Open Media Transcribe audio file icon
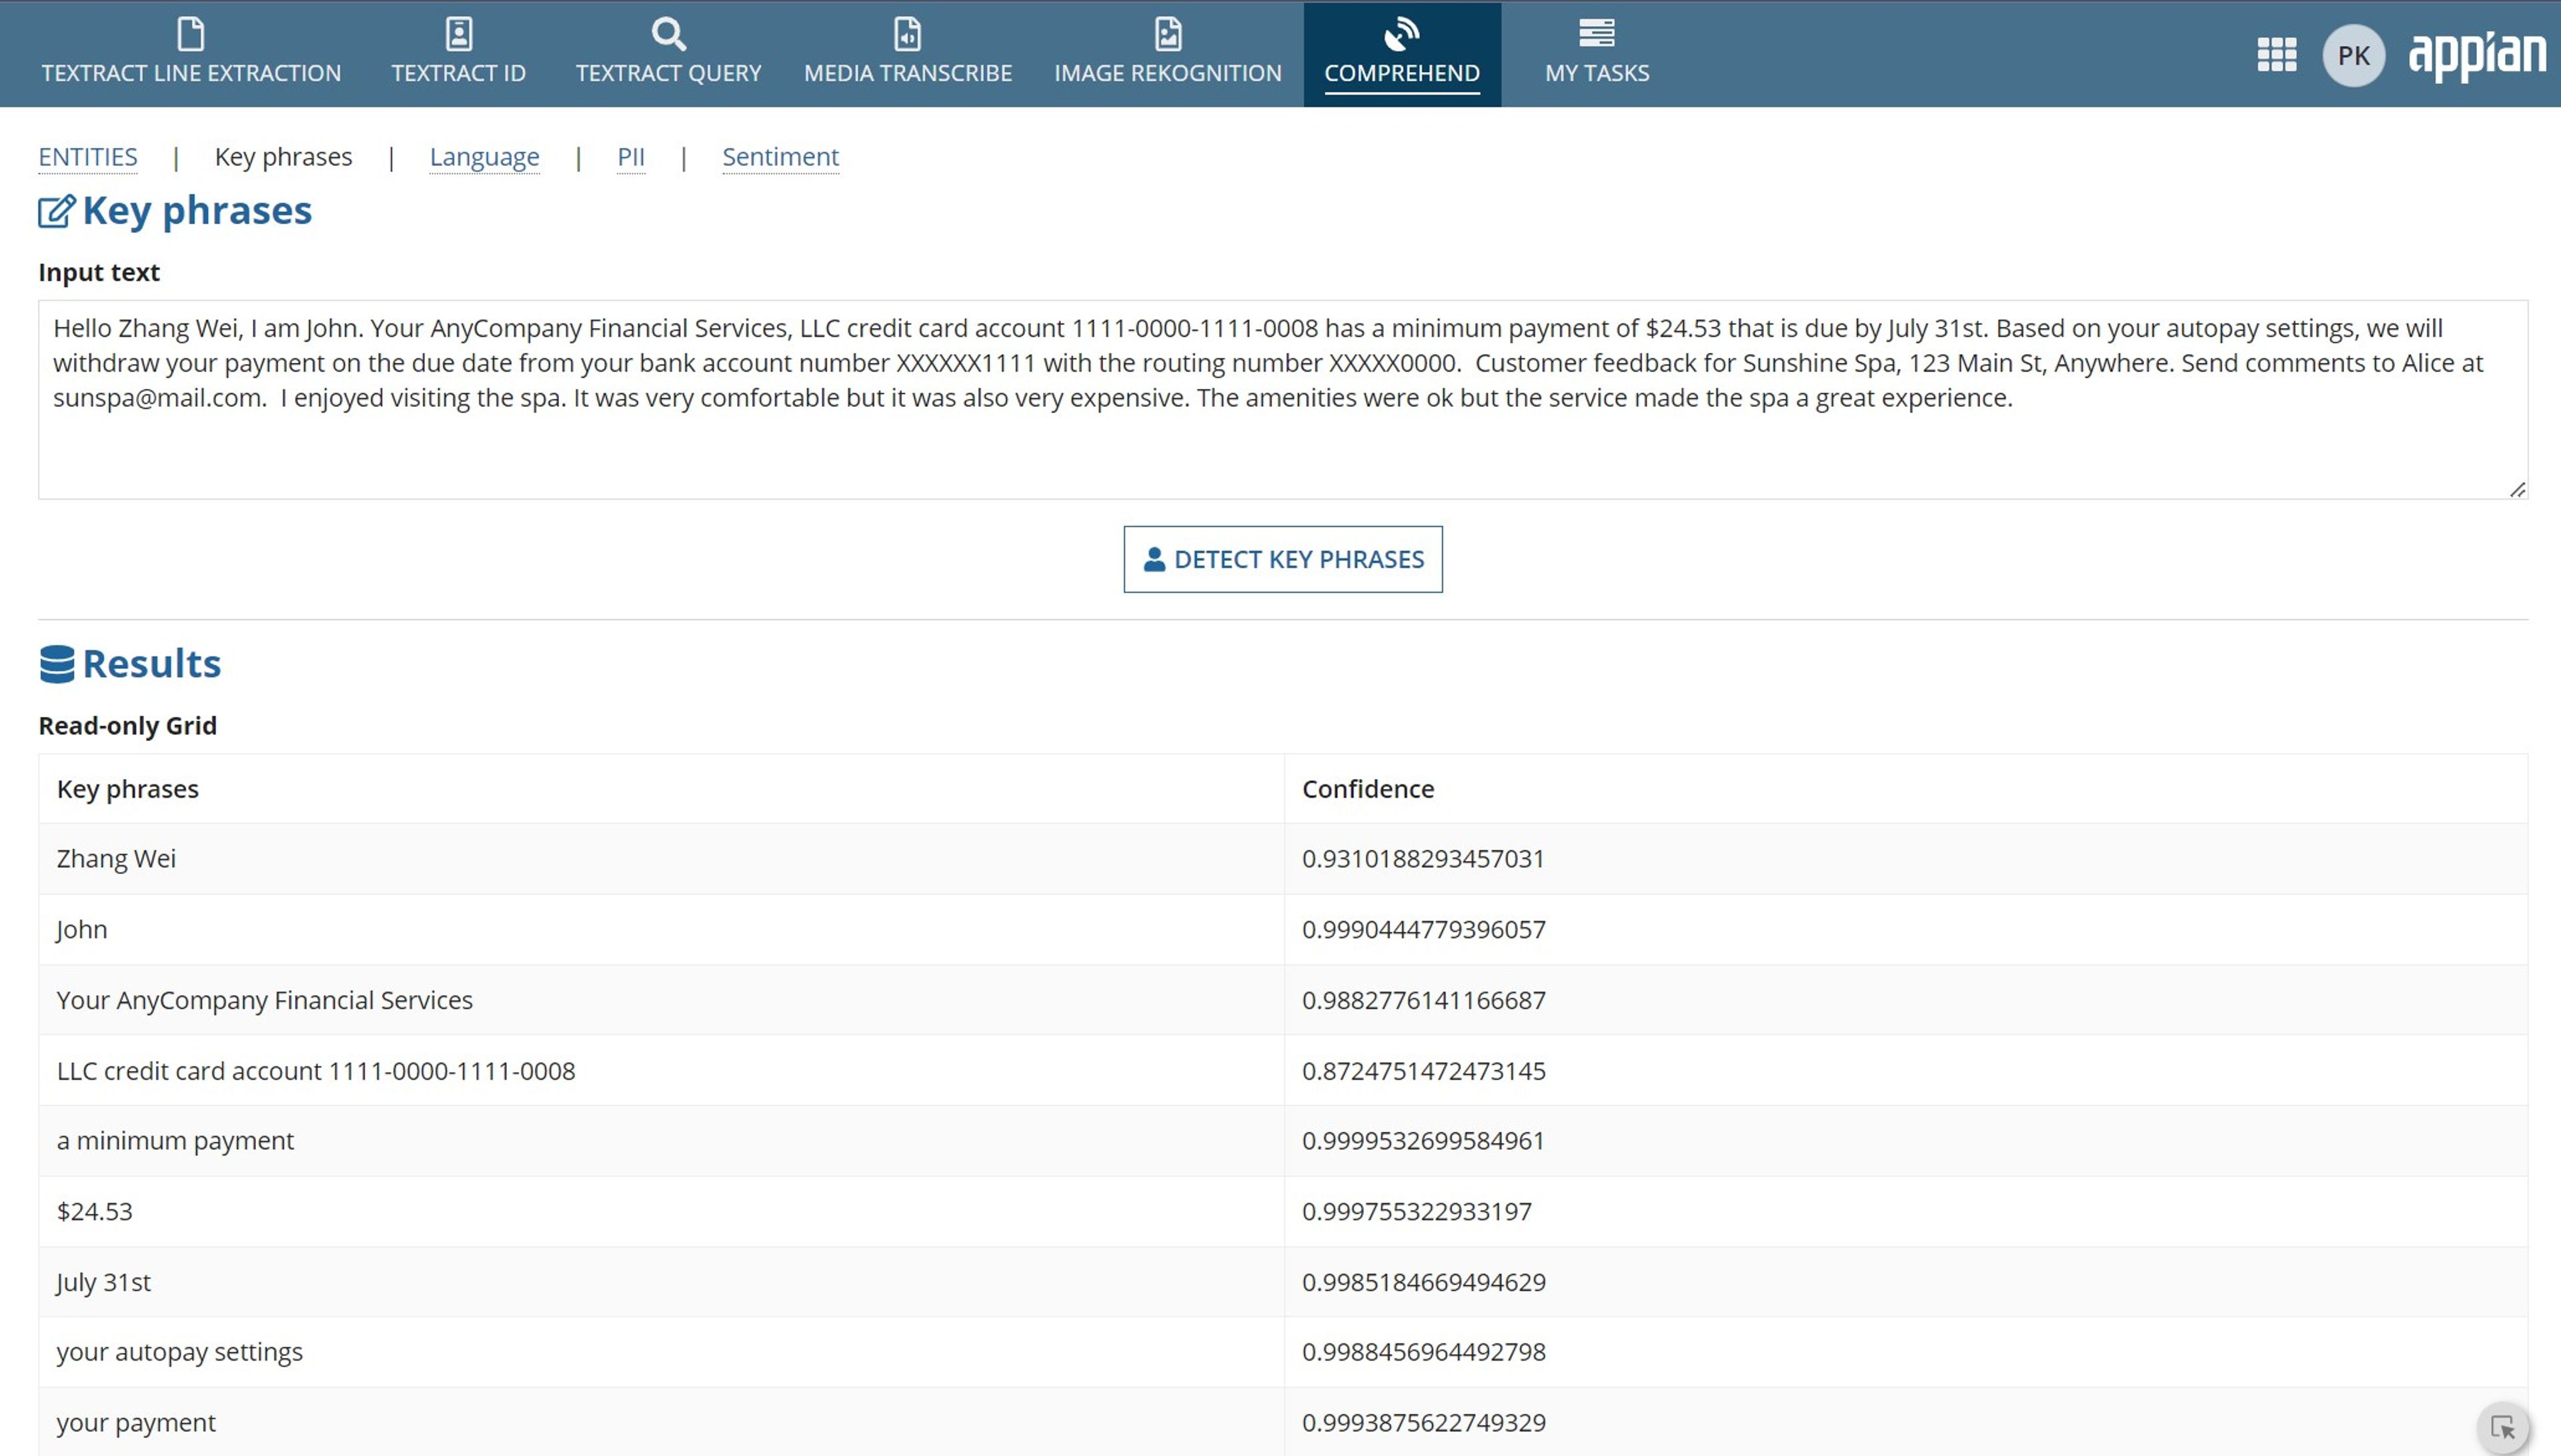The image size is (2561, 1456). point(908,34)
